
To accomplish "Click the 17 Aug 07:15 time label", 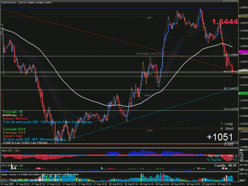I will coord(38,184).
